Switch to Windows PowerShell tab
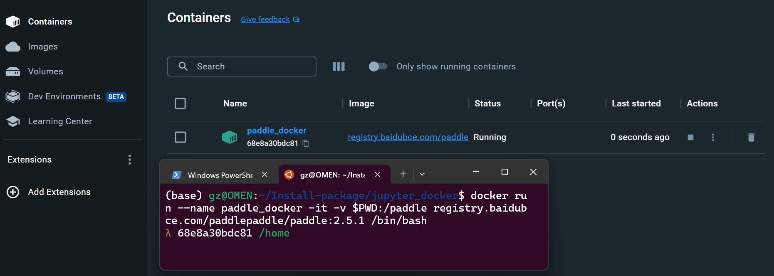 [216, 175]
